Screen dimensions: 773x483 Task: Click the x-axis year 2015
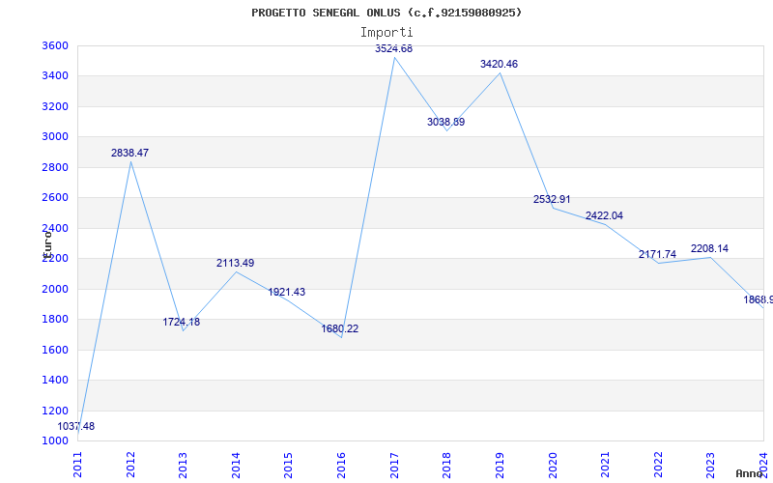click(289, 465)
